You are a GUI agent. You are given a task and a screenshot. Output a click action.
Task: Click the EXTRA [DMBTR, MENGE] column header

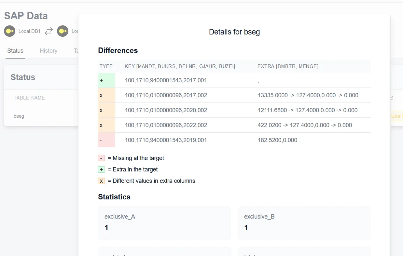(288, 66)
